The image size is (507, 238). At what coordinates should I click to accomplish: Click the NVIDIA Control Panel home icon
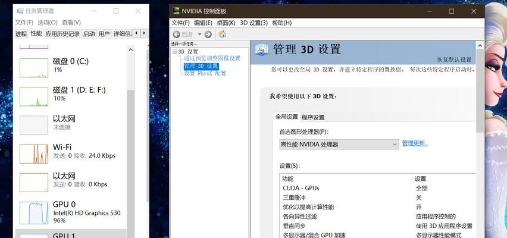click(x=222, y=35)
